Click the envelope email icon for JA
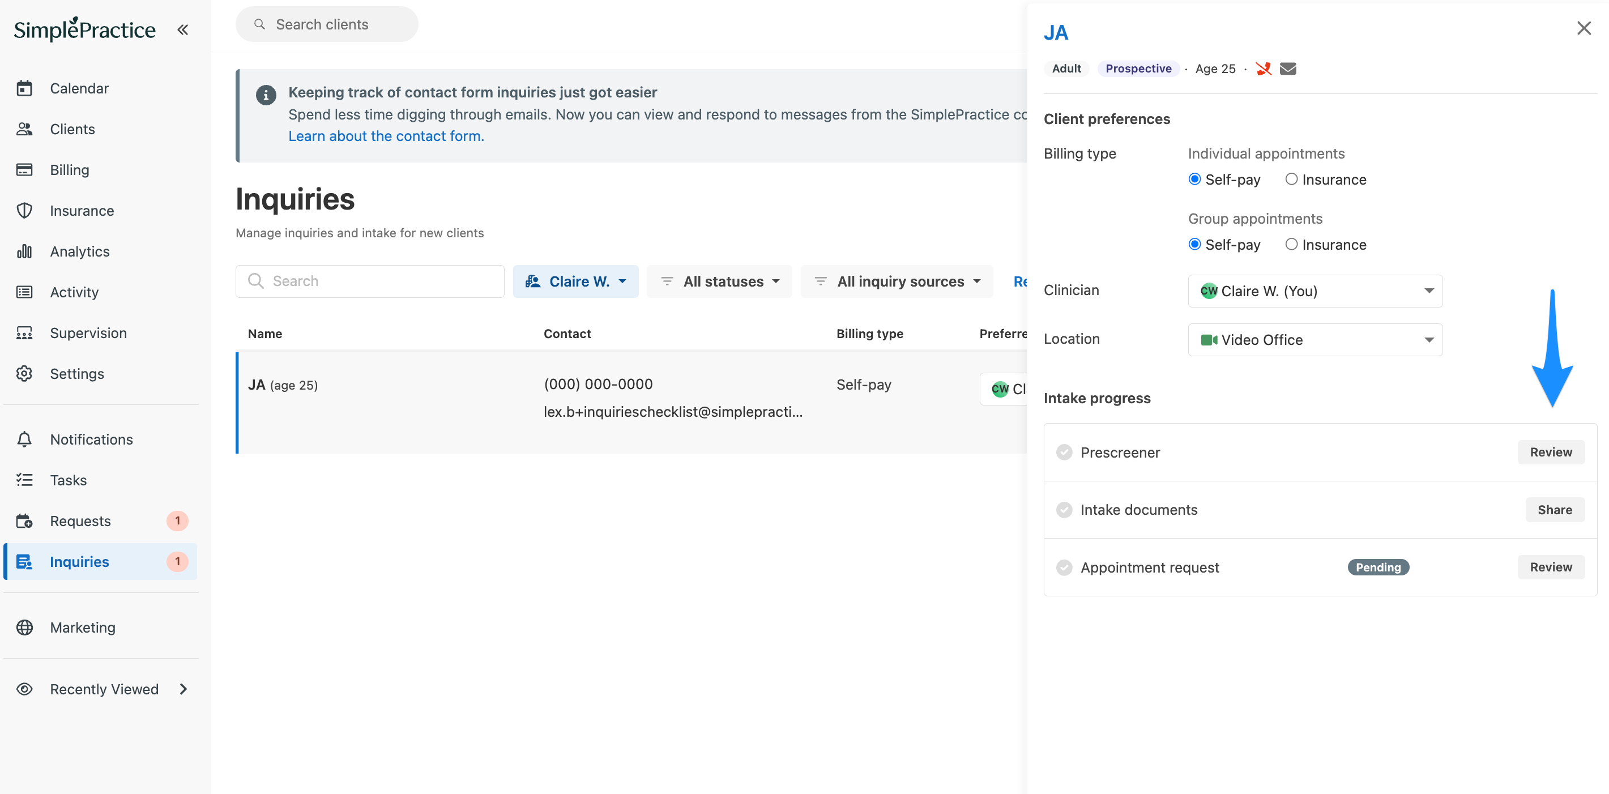Viewport: 1609px width, 794px height. tap(1288, 68)
